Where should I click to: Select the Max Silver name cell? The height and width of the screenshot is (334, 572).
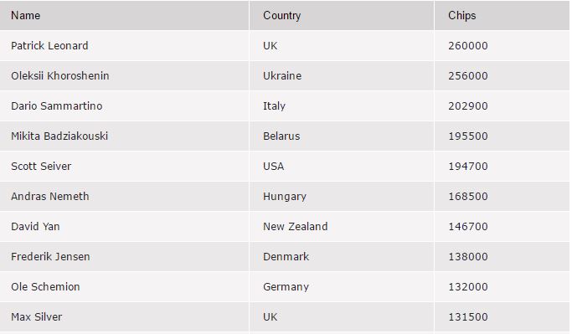tap(124, 317)
